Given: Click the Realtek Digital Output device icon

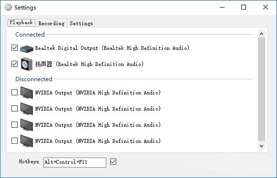Looking at the screenshot, I should (27, 48).
